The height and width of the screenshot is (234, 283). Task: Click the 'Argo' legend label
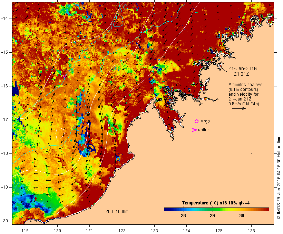pyautogui.click(x=205, y=121)
